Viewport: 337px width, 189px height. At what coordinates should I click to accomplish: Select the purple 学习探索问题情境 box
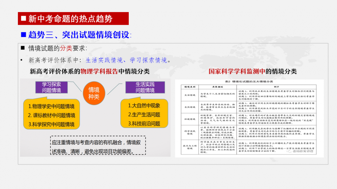coord(51,87)
